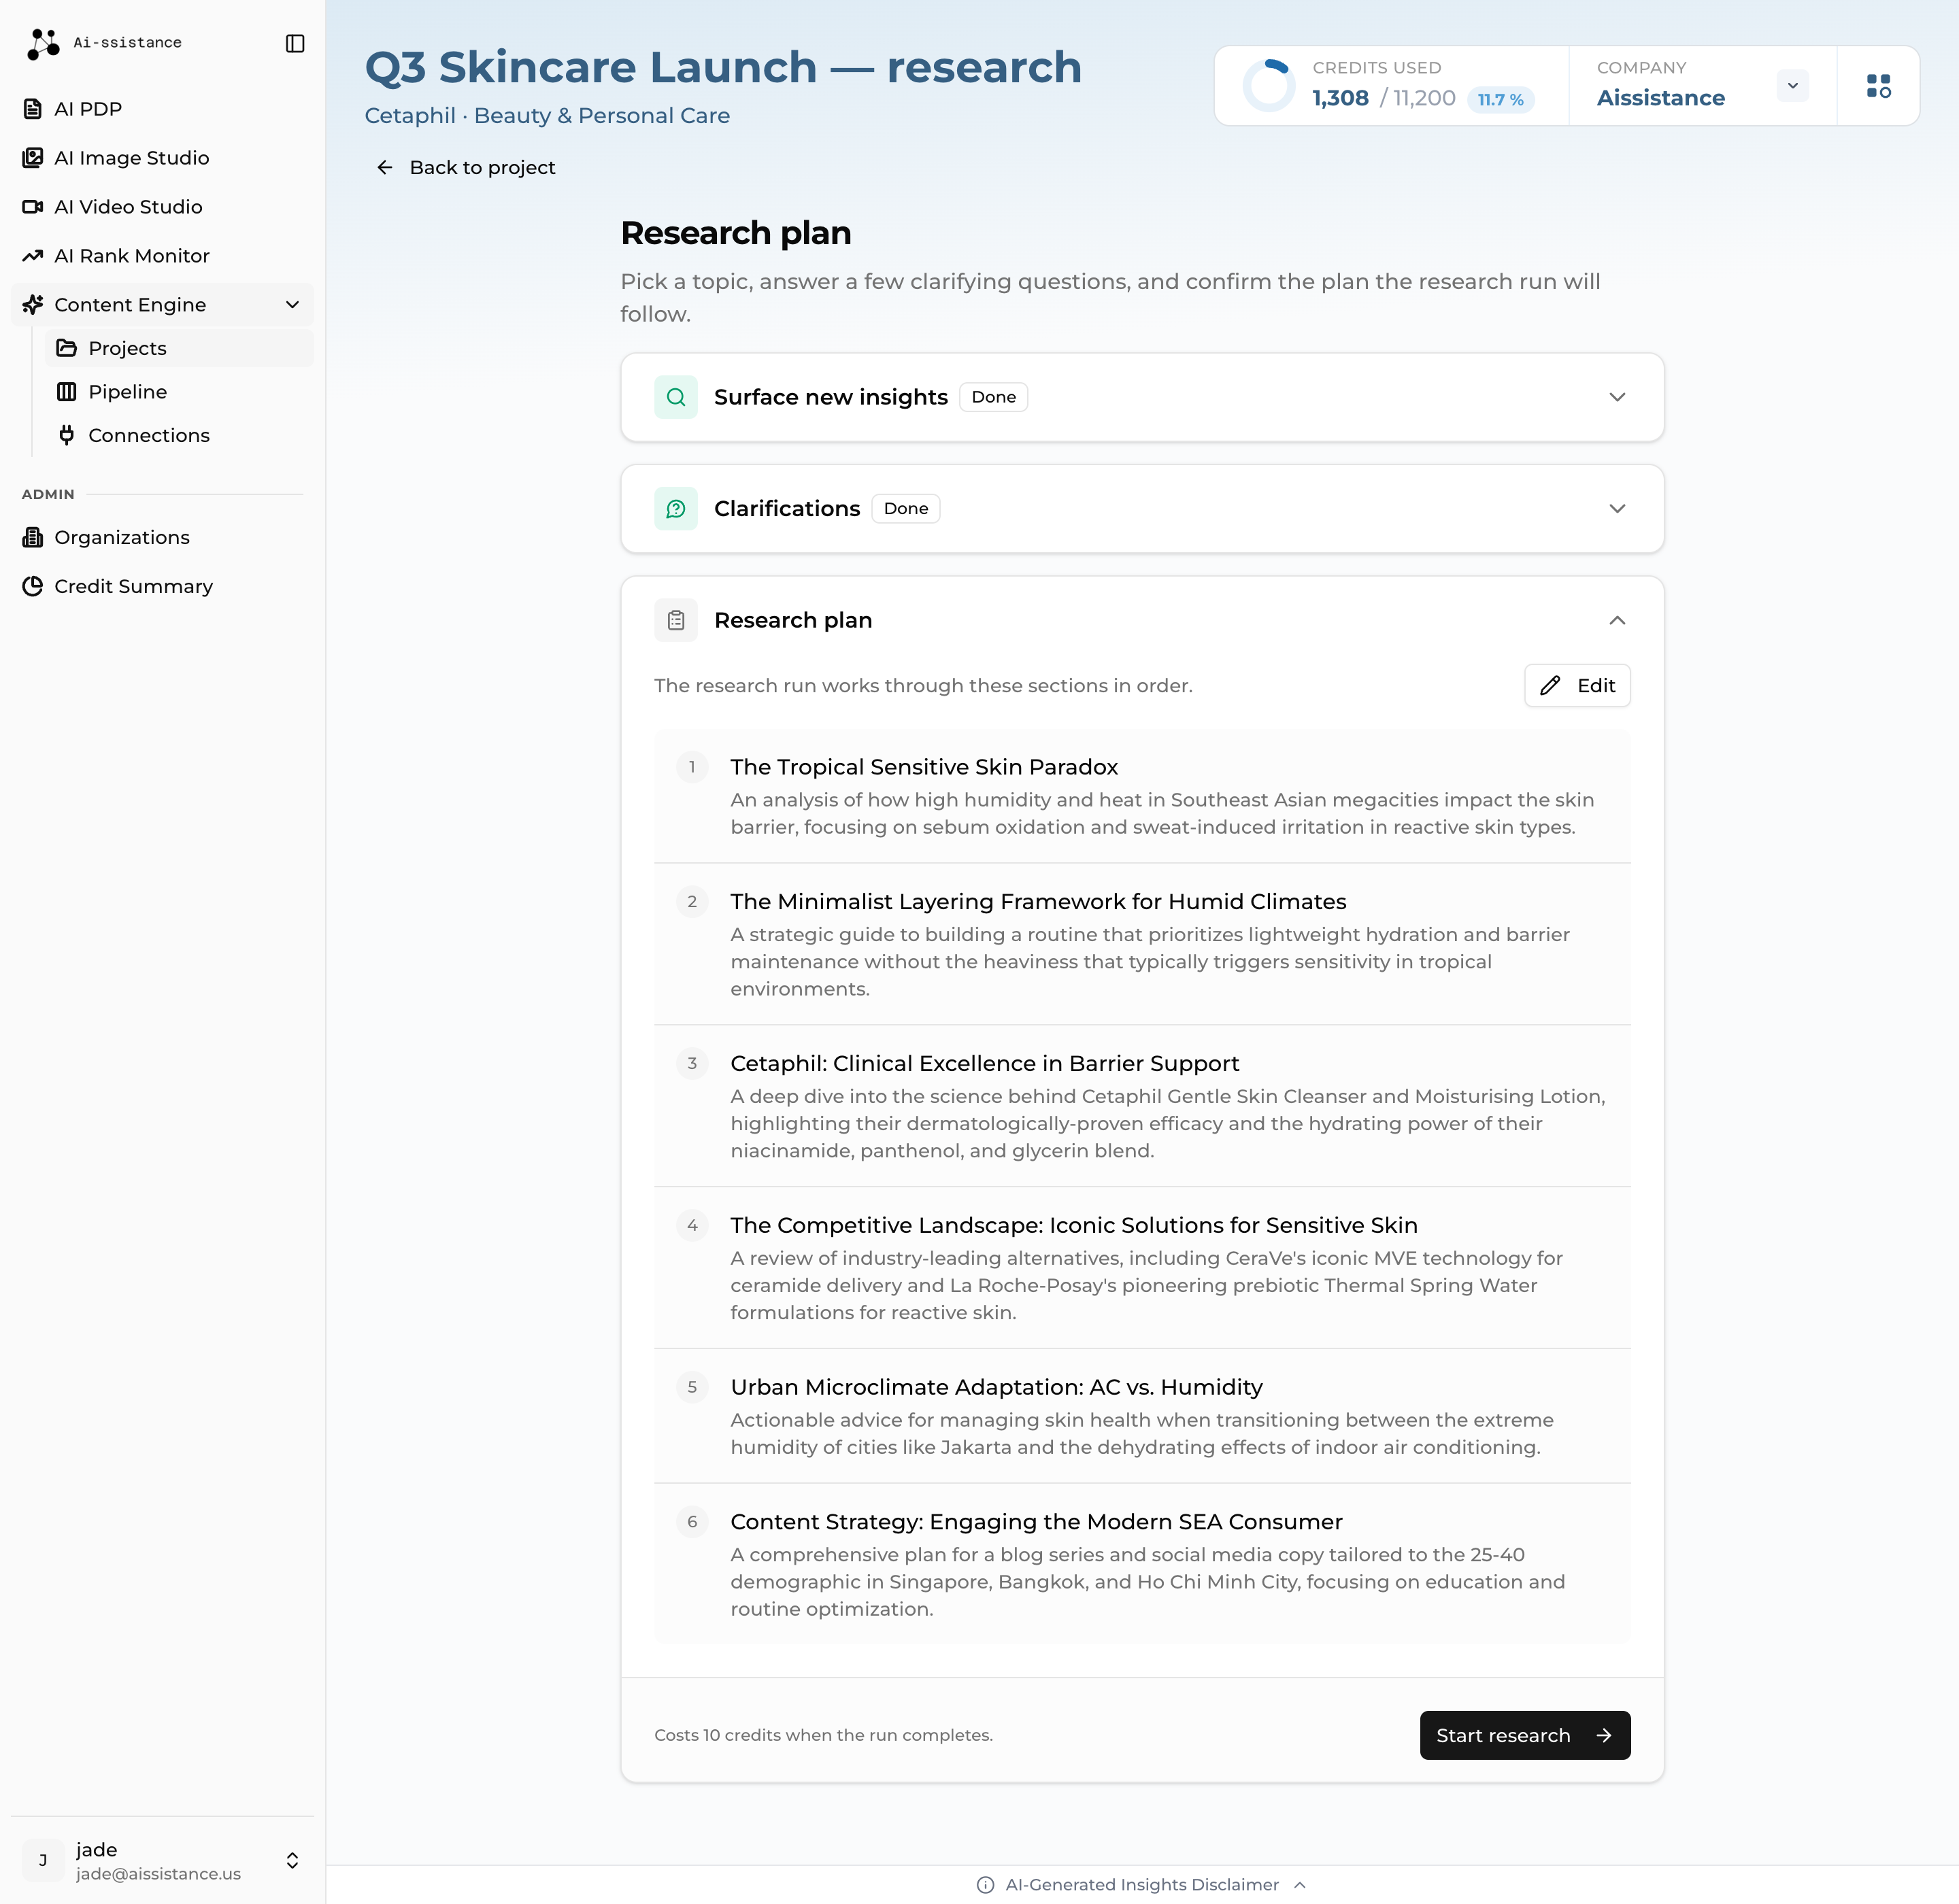1959x1904 pixels.
Task: Click Content Strategy: Engaging the Modern SEA Consumer
Action: [1035, 1521]
